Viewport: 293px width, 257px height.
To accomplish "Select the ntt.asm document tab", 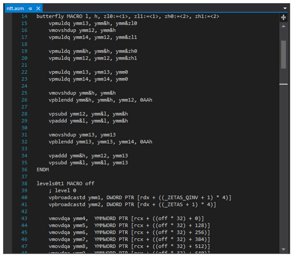I will (15, 9).
